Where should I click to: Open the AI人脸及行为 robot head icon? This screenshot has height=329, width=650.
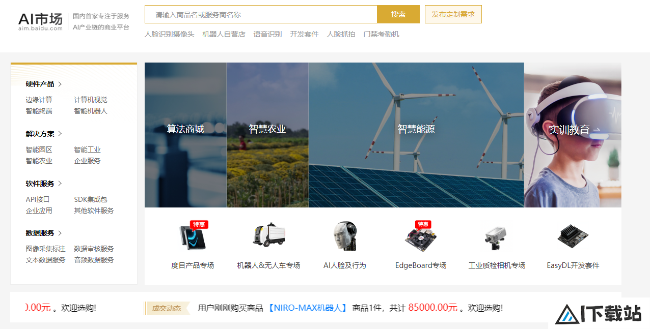click(x=345, y=236)
